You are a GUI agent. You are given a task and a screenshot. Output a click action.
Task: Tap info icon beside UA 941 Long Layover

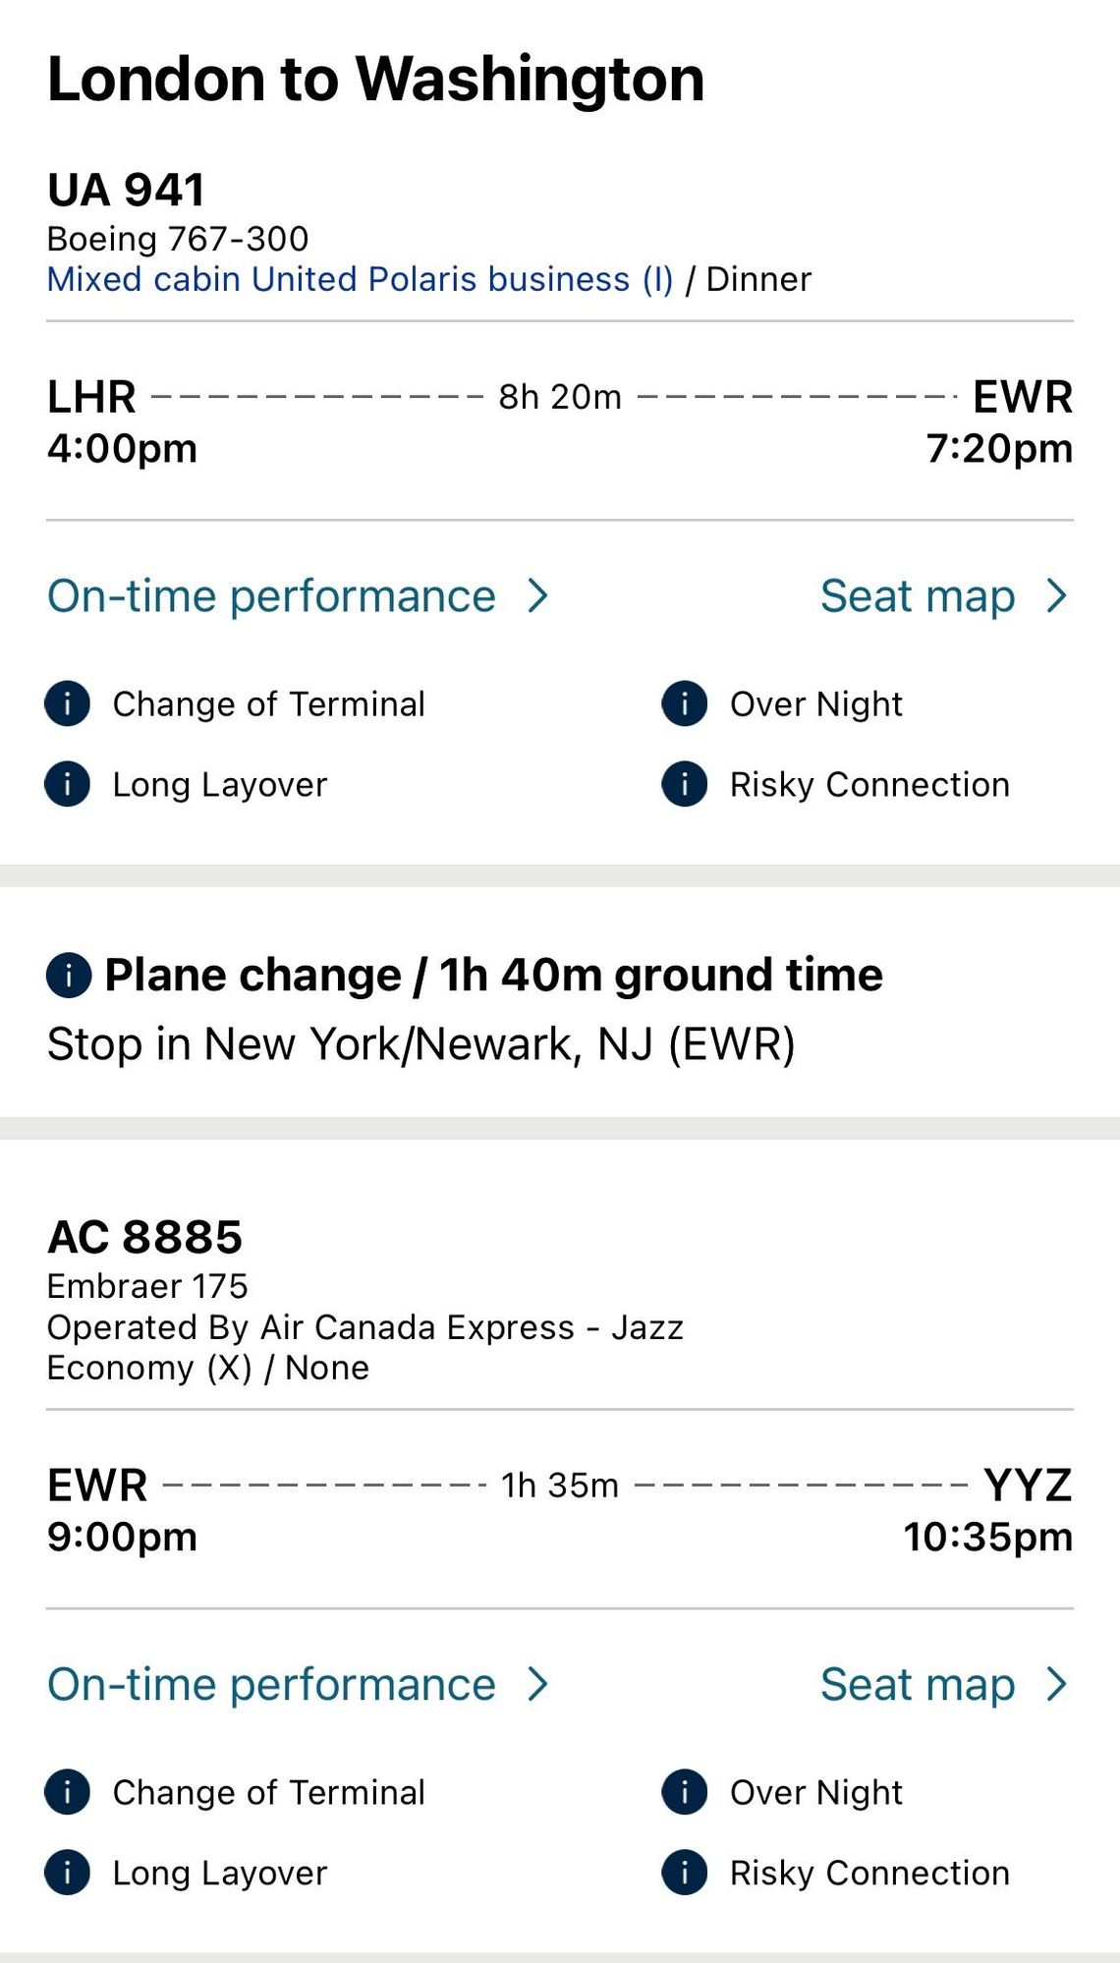point(68,784)
